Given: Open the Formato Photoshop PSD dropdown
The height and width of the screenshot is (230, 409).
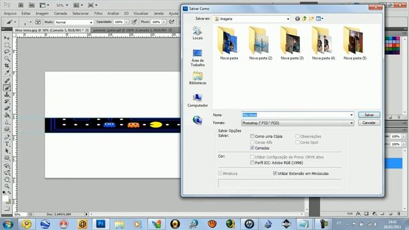Looking at the screenshot, I should tap(298, 123).
